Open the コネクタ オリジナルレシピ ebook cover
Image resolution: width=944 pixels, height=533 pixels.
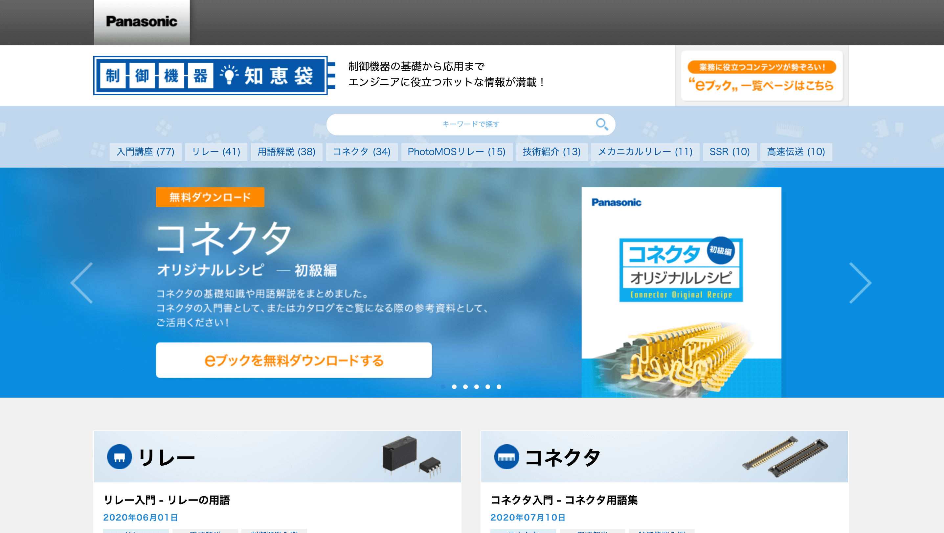681,292
